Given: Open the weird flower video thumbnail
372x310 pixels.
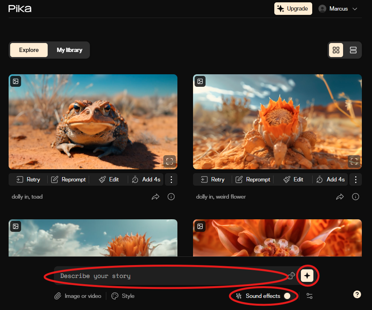Looking at the screenshot, I should (277, 122).
